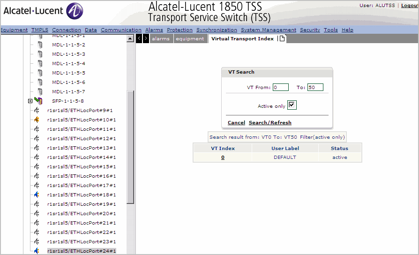This screenshot has height=255, width=419.
Task: Click the MDL-1-1-5-5 module icon
Action: pos(40,73)
